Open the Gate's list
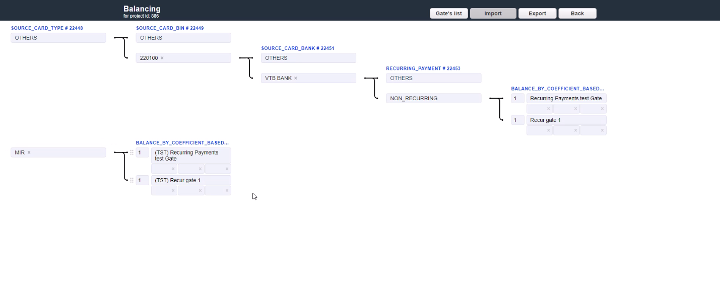Image resolution: width=720 pixels, height=304 pixels. (448, 14)
